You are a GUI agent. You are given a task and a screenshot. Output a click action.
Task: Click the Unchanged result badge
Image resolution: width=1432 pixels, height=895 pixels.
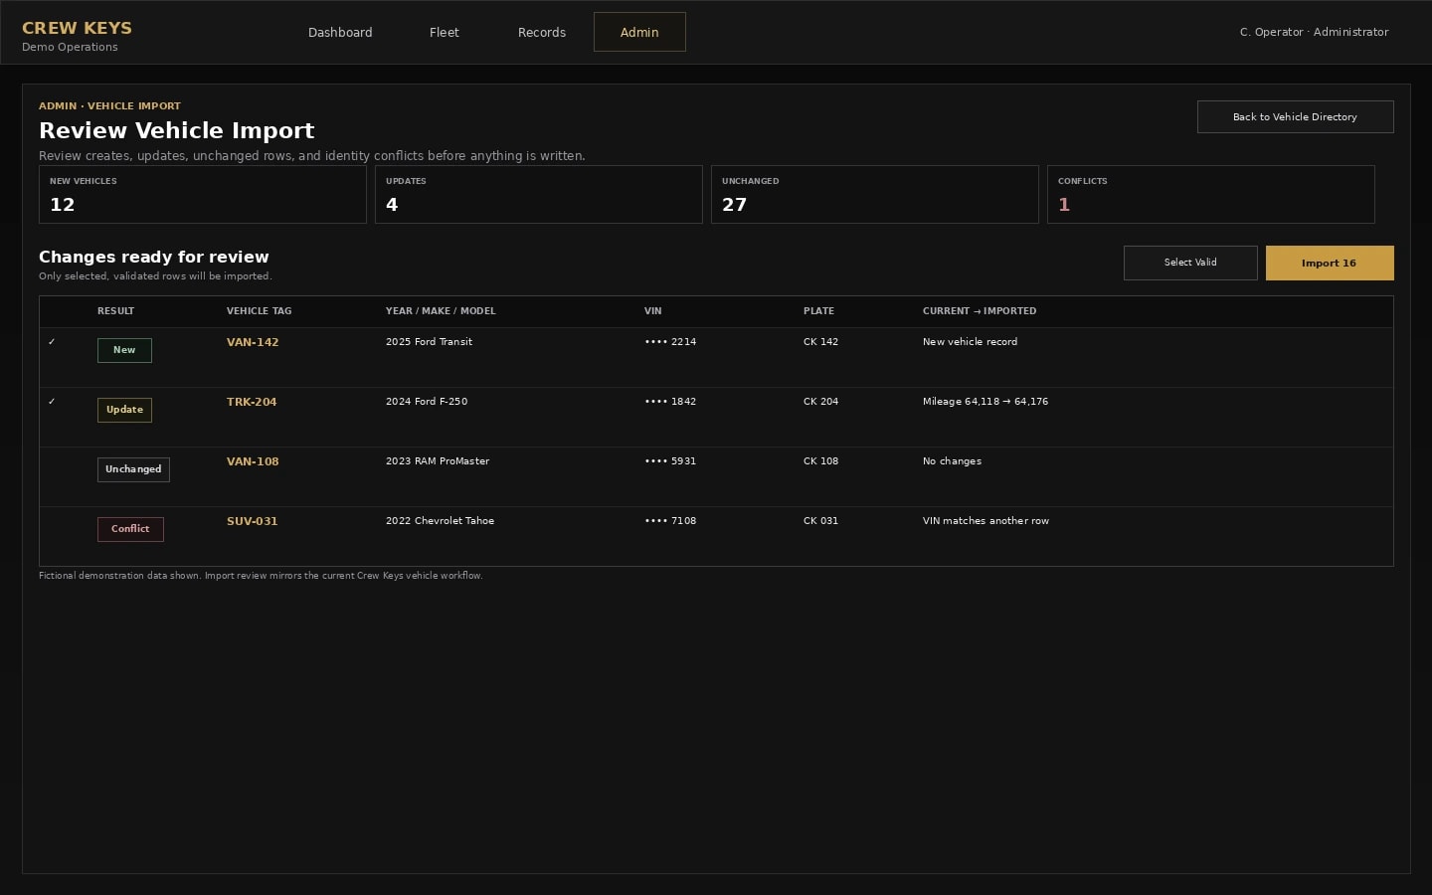point(133,469)
